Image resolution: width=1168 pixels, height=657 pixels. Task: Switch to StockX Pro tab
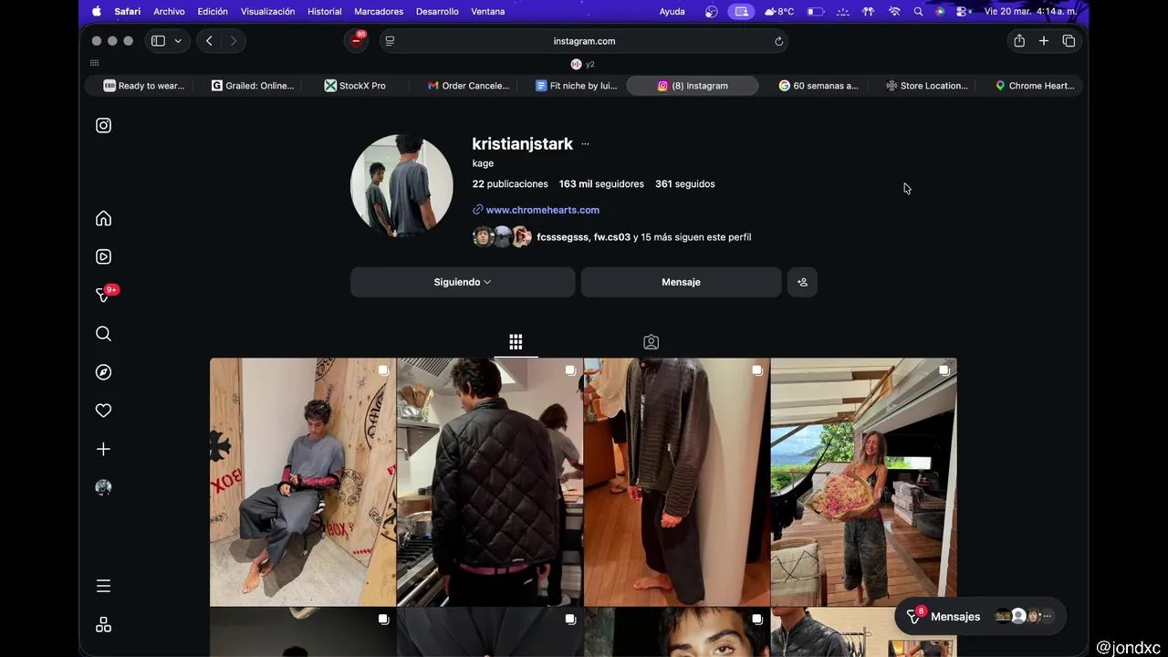tap(355, 86)
